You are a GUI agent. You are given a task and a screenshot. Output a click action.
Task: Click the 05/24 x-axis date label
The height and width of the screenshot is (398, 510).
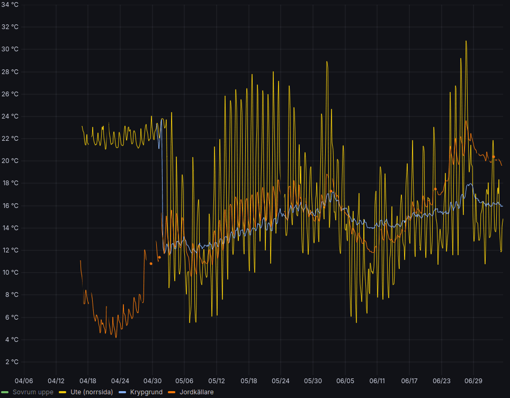[281, 381]
